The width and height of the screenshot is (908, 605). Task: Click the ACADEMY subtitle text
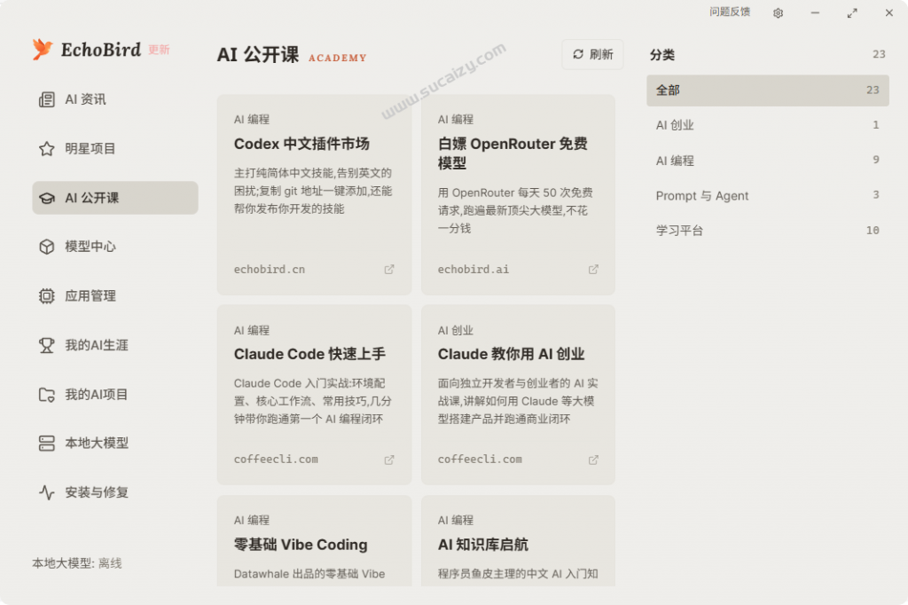(338, 58)
